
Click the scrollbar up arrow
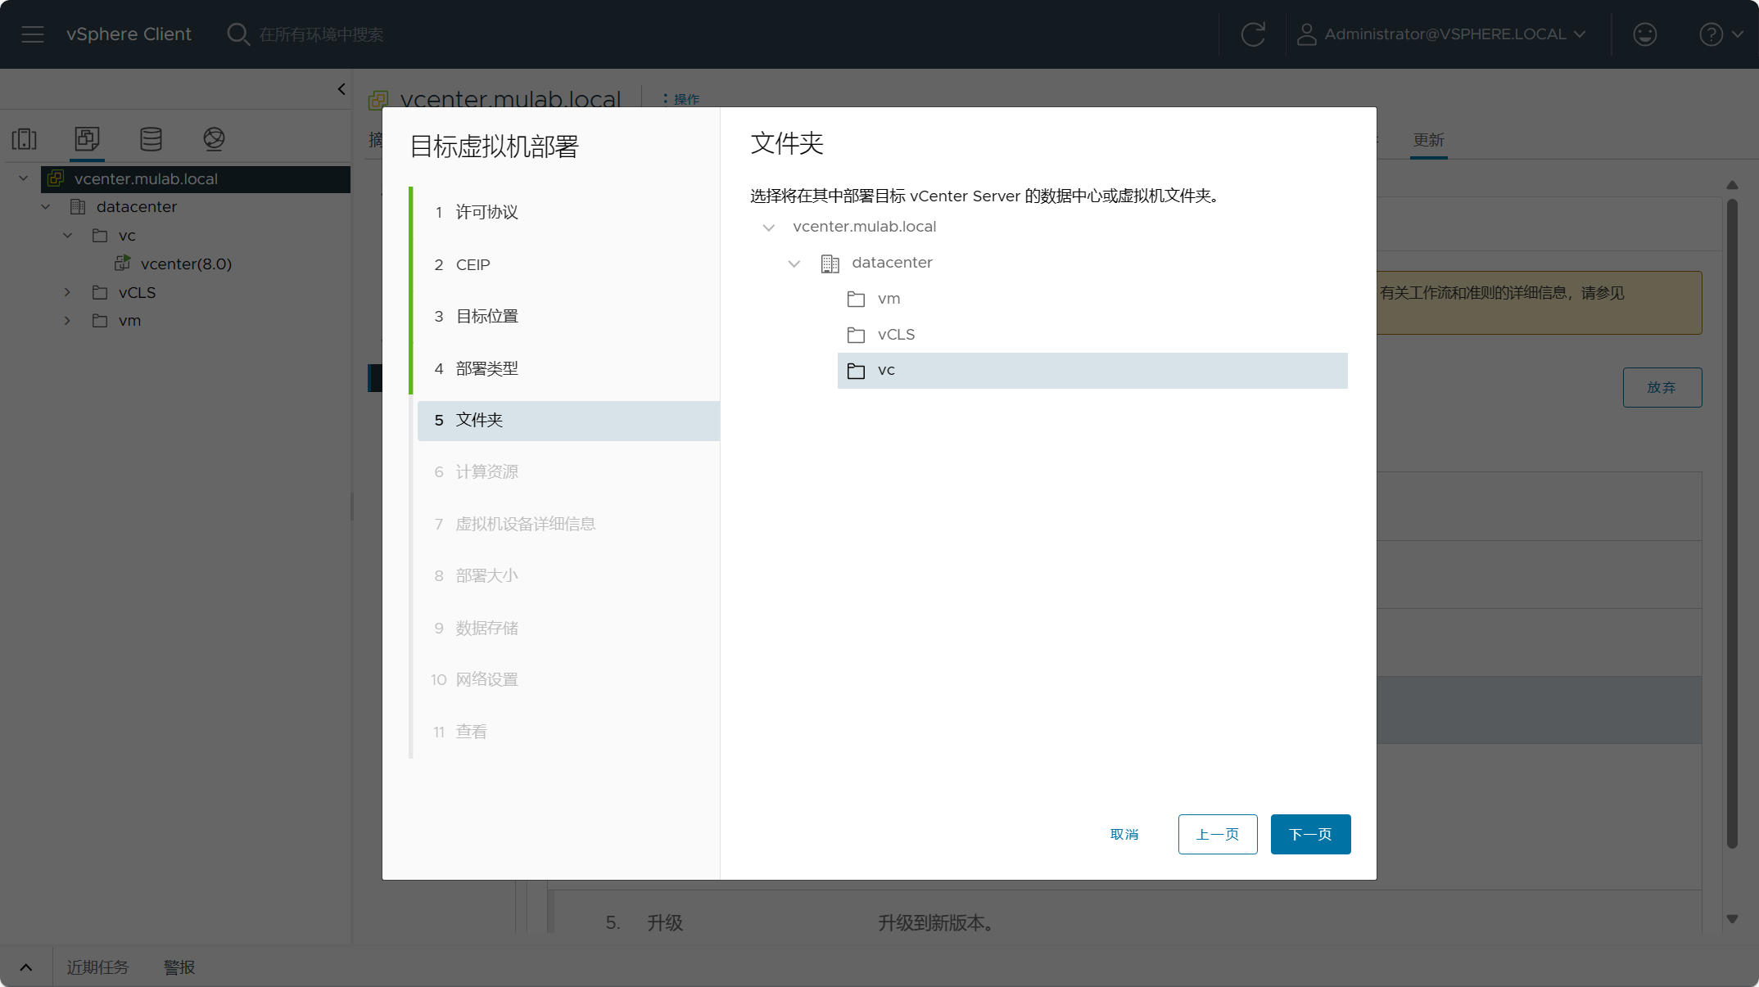[x=1731, y=185]
